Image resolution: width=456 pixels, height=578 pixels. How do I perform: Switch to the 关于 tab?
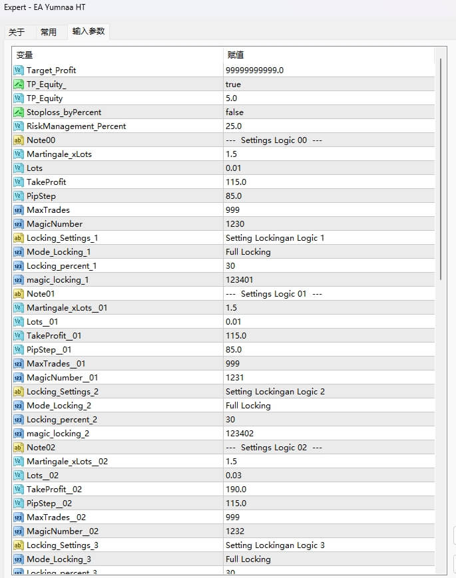(x=17, y=32)
